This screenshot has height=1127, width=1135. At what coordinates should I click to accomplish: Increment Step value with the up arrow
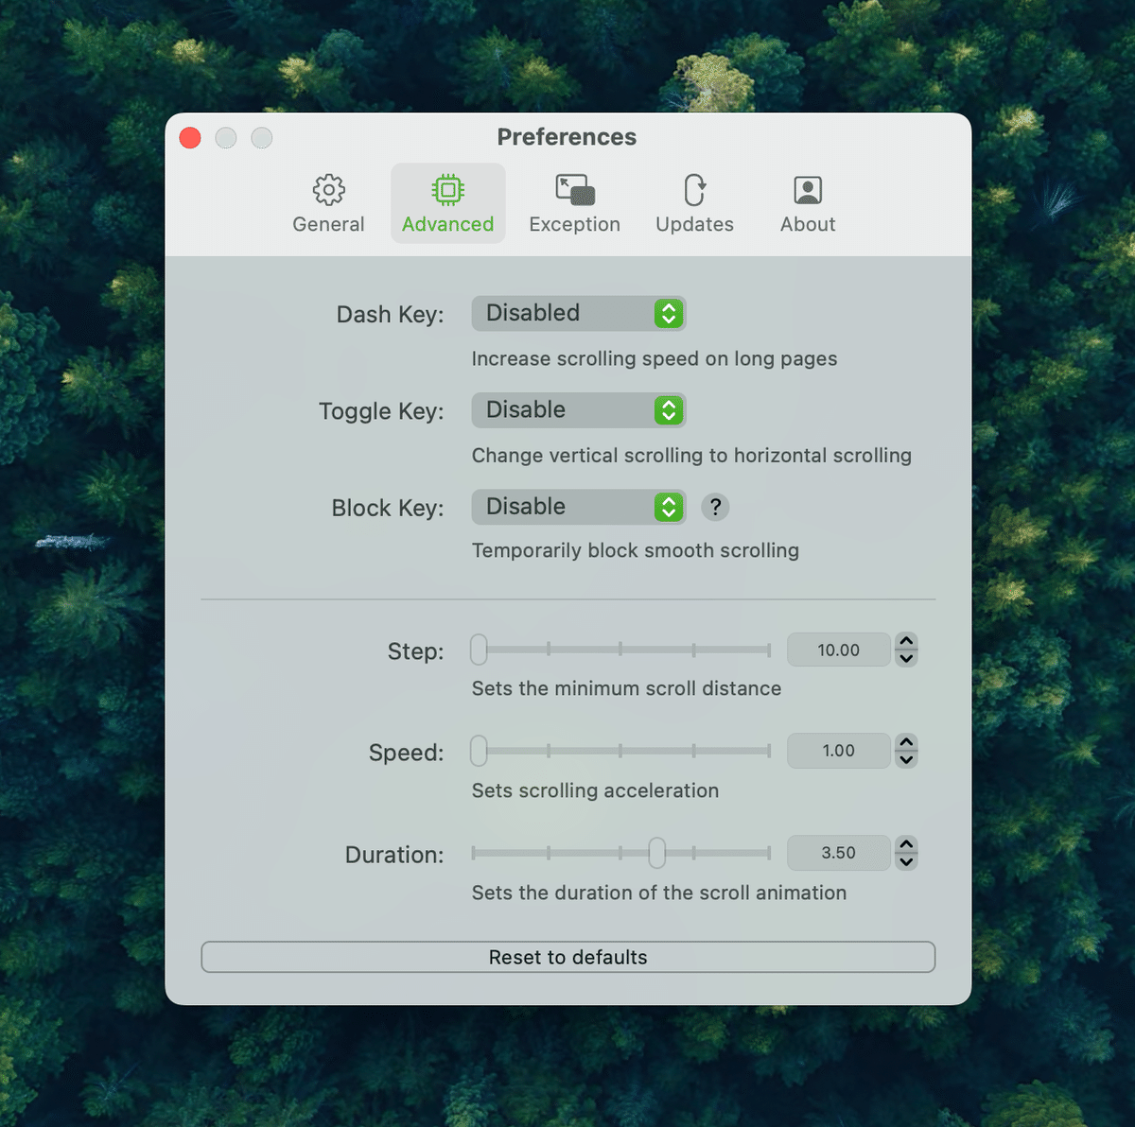pyautogui.click(x=906, y=641)
